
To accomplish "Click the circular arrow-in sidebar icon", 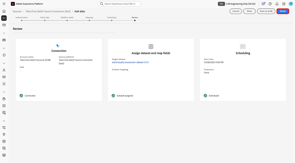I will (x=4, y=55).
